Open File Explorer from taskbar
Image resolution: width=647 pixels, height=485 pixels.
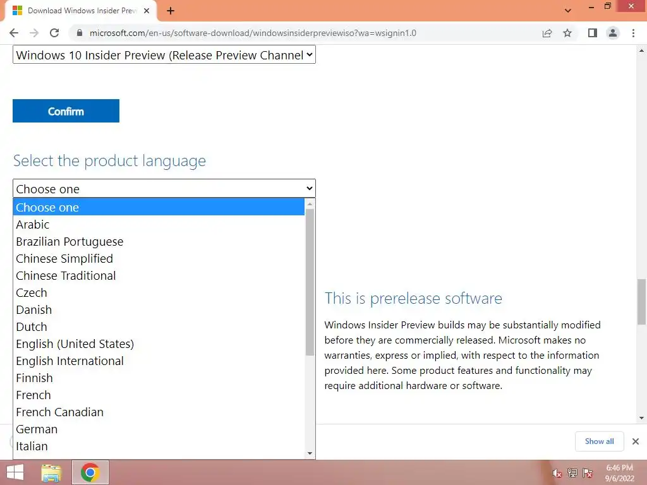(51, 472)
